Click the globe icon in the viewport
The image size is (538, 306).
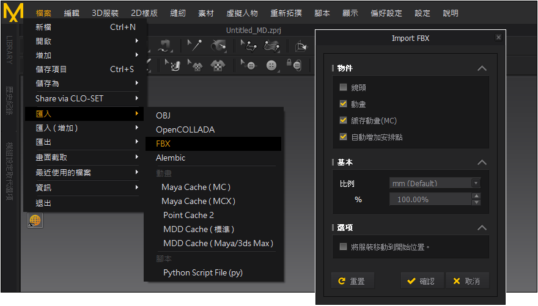pyautogui.click(x=35, y=220)
